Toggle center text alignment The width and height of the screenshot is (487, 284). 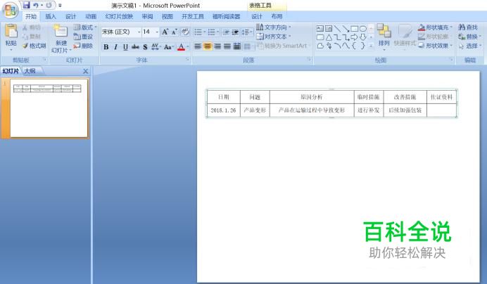pos(208,46)
